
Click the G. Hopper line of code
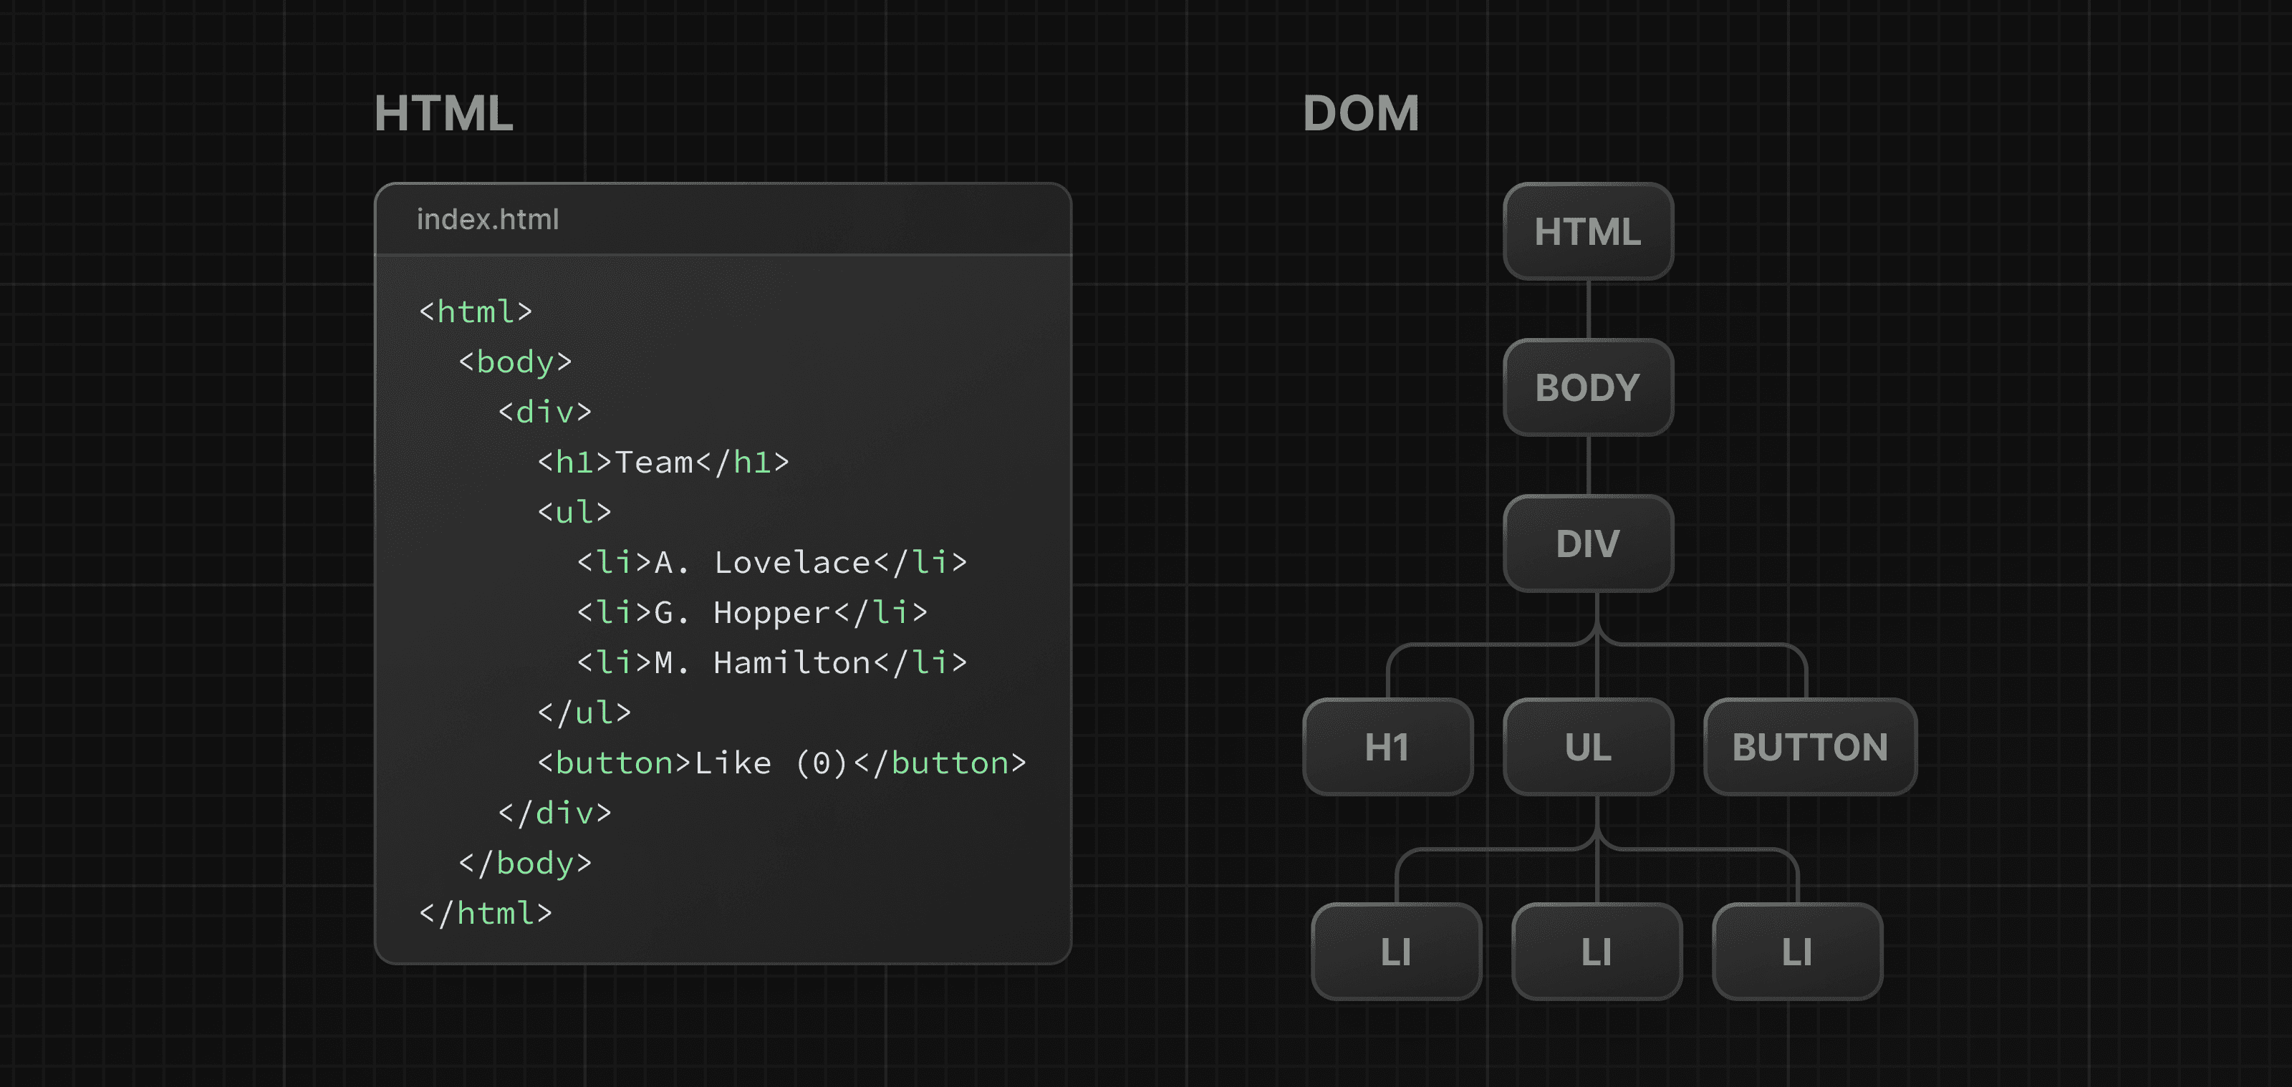tap(753, 612)
